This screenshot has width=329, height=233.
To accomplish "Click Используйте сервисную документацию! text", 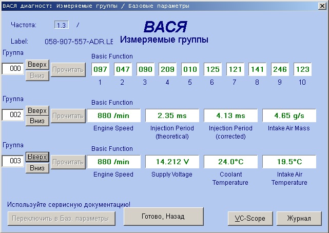I will click(x=69, y=204).
